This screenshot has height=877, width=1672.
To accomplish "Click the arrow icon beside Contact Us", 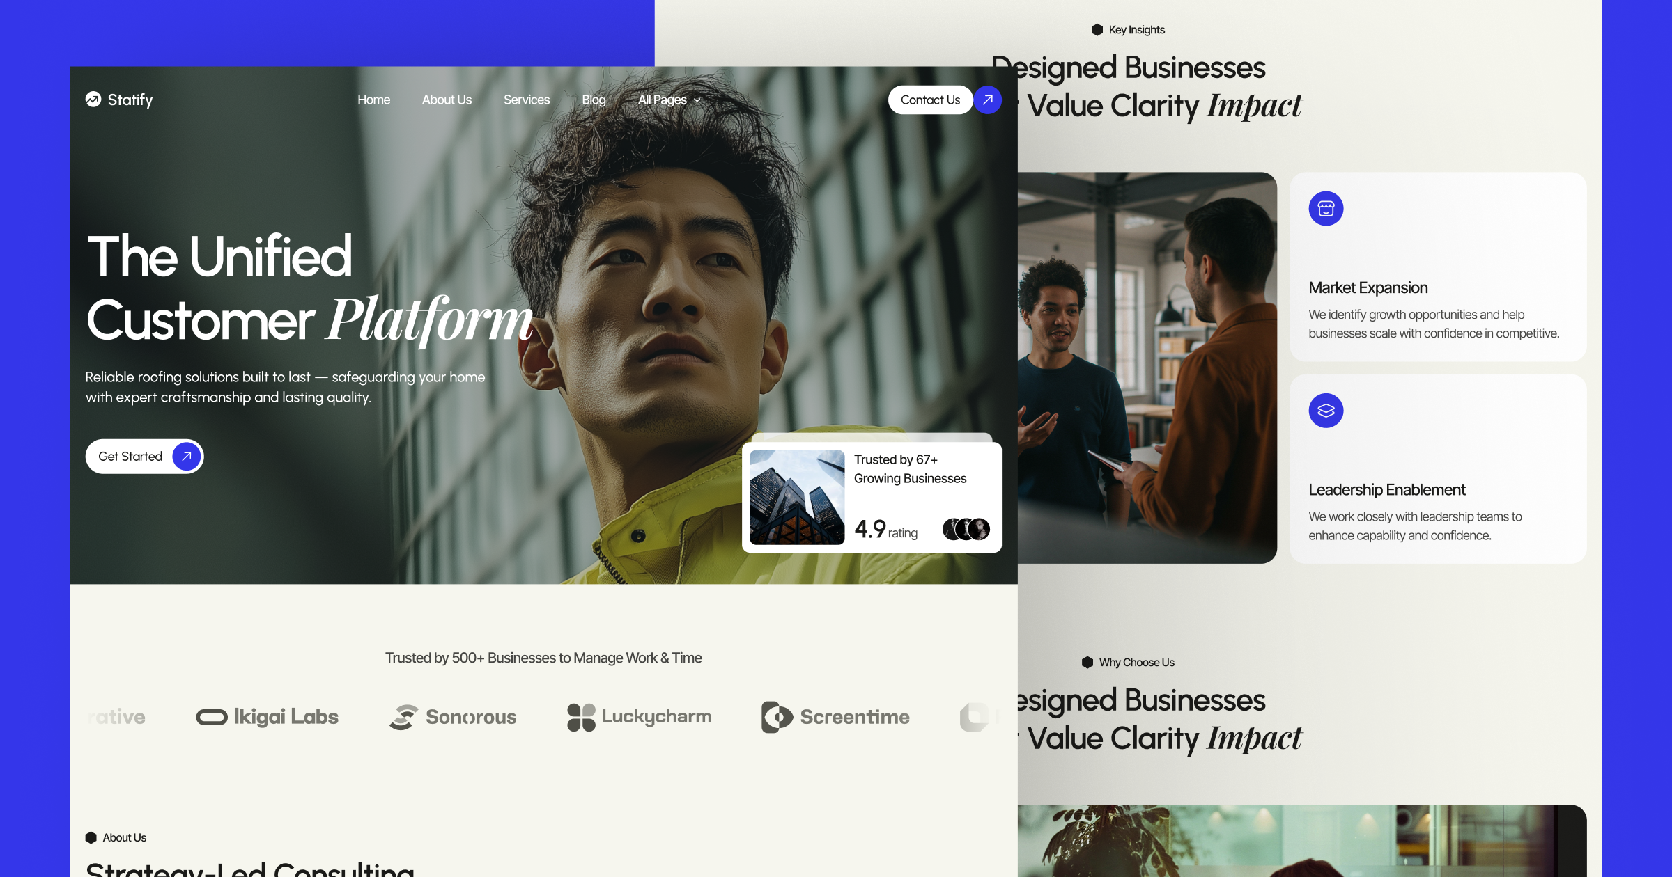I will click(x=988, y=100).
